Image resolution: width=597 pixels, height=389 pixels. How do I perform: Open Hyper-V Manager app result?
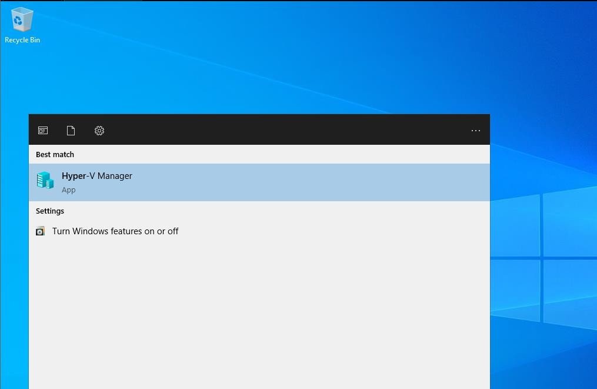(x=259, y=182)
